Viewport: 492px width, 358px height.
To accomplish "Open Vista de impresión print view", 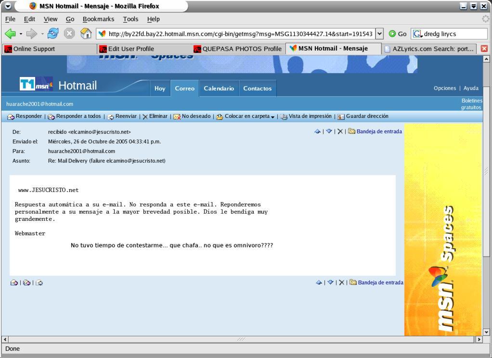I will [306, 116].
